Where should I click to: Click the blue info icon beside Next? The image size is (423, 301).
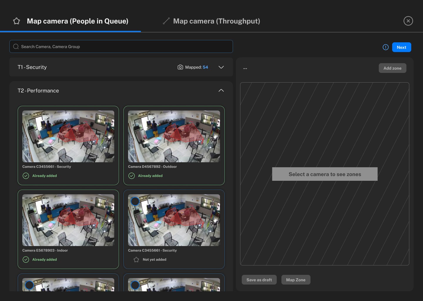(x=386, y=47)
